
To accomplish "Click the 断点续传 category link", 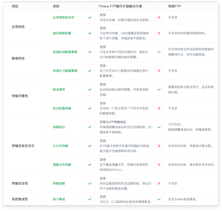I will 59,90.
